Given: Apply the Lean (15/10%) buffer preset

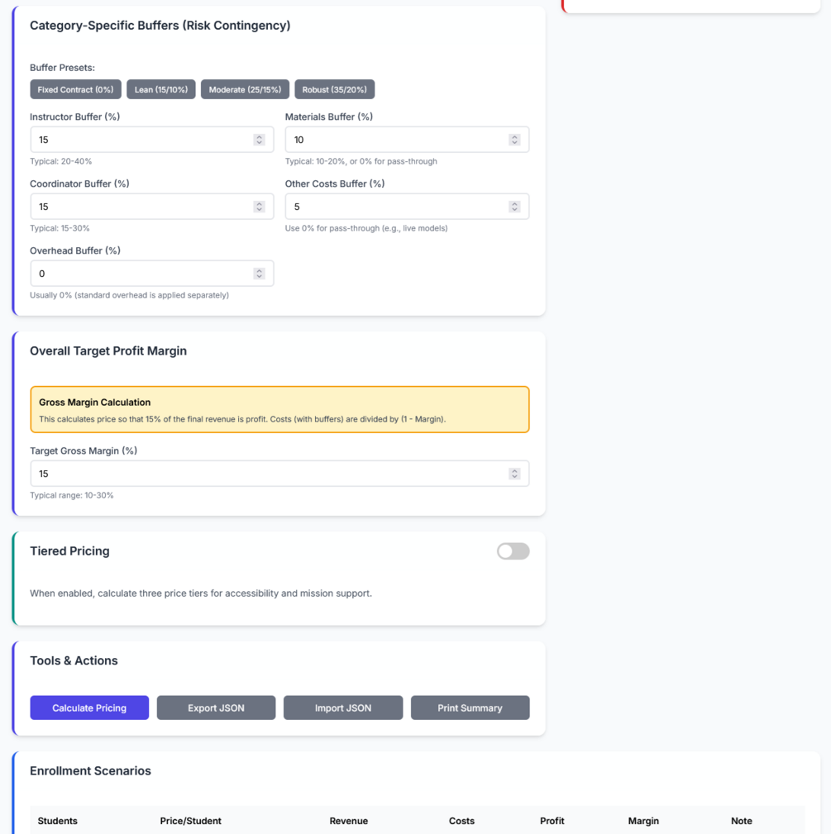Looking at the screenshot, I should (161, 89).
